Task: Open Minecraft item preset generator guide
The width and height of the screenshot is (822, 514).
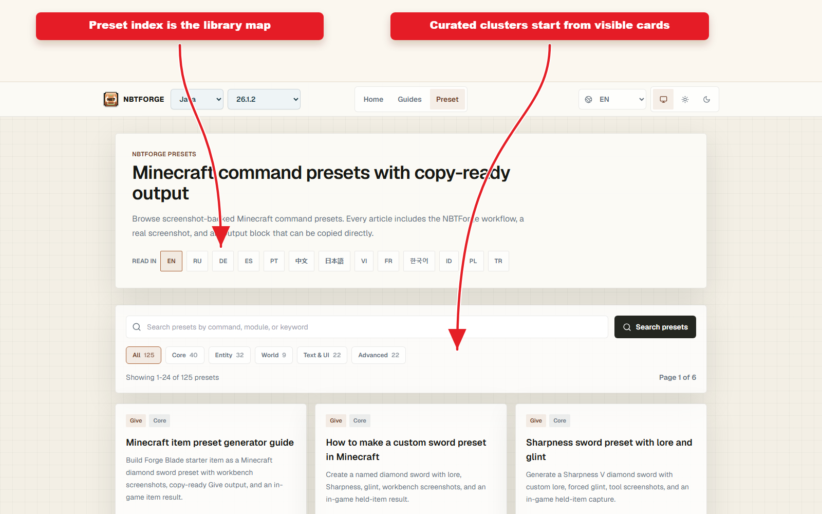Action: 210,443
